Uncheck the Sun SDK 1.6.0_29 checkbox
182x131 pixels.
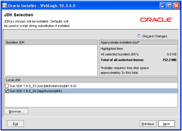7,91
